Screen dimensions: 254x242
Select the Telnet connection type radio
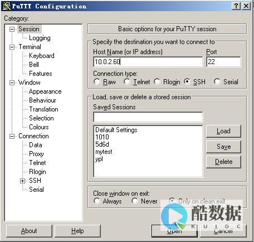127,81
